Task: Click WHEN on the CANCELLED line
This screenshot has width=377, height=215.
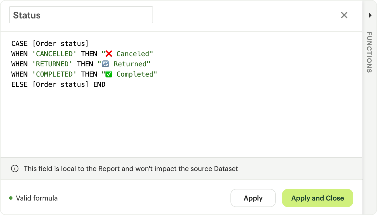Action: (20, 54)
